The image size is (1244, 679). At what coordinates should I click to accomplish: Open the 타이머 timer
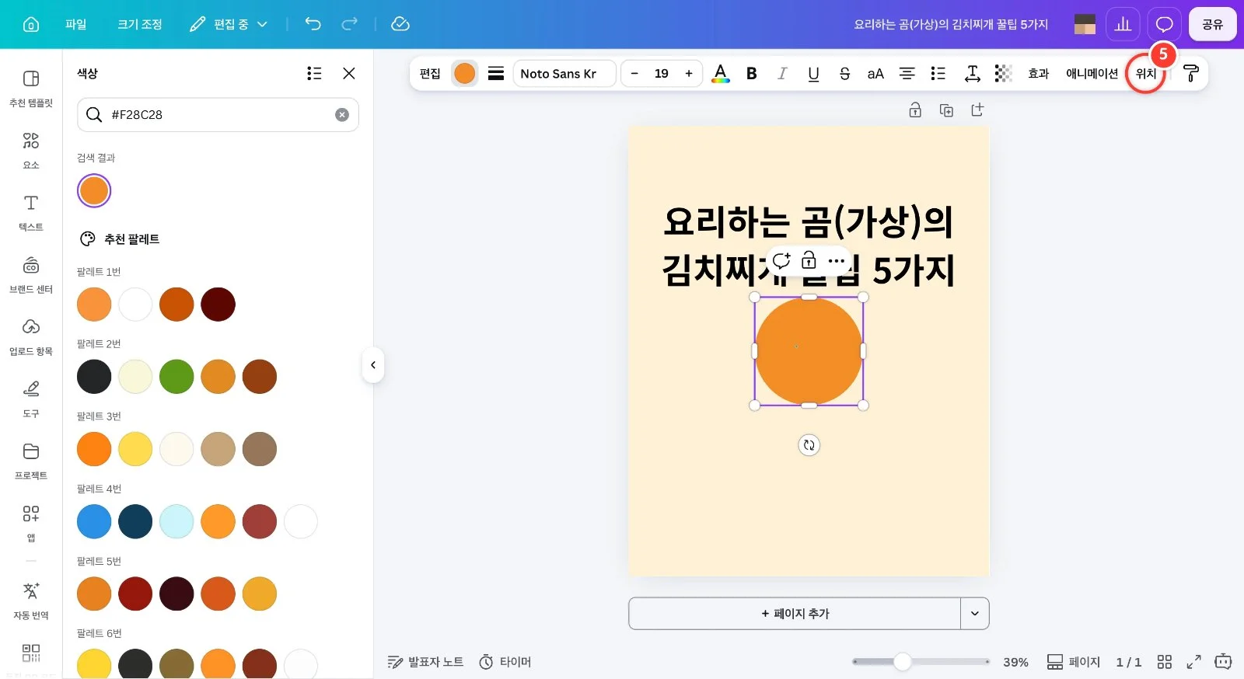(x=505, y=662)
